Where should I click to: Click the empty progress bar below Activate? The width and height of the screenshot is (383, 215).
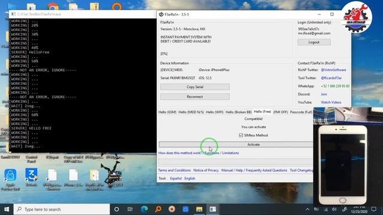pyautogui.click(x=235, y=161)
